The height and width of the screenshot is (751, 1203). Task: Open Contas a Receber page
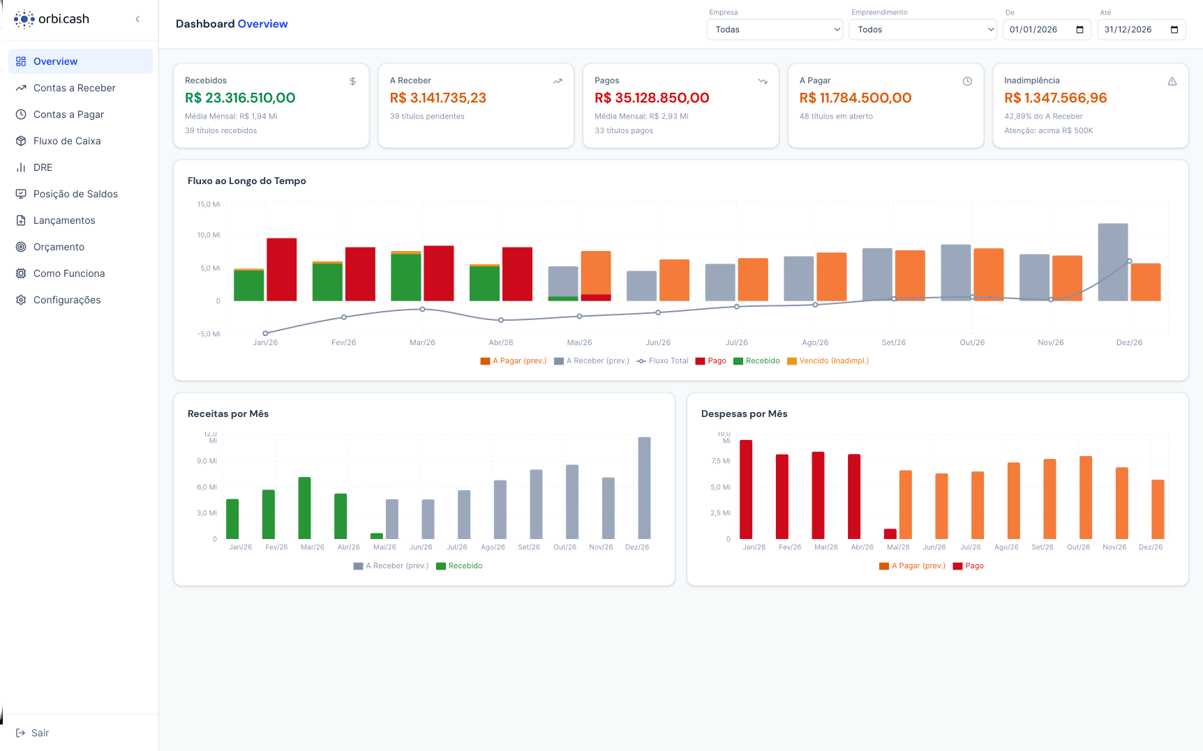[x=80, y=88]
